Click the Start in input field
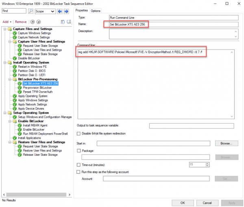Viewport: 244px width, 207px height. click(x=153, y=144)
